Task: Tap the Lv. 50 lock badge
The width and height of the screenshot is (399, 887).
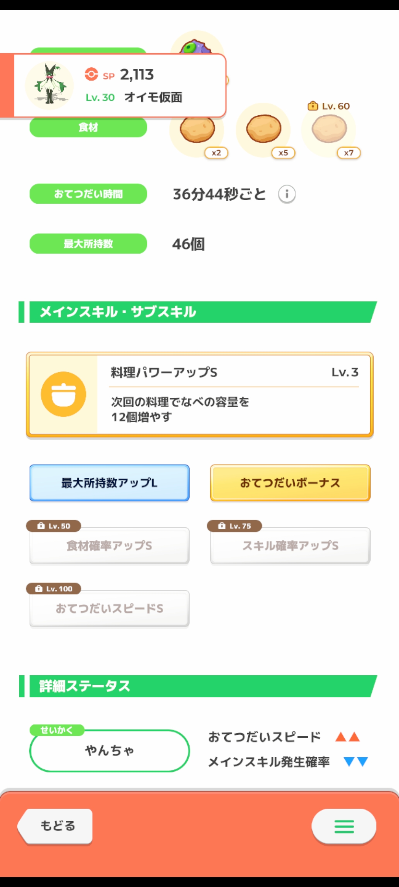Action: tap(54, 526)
